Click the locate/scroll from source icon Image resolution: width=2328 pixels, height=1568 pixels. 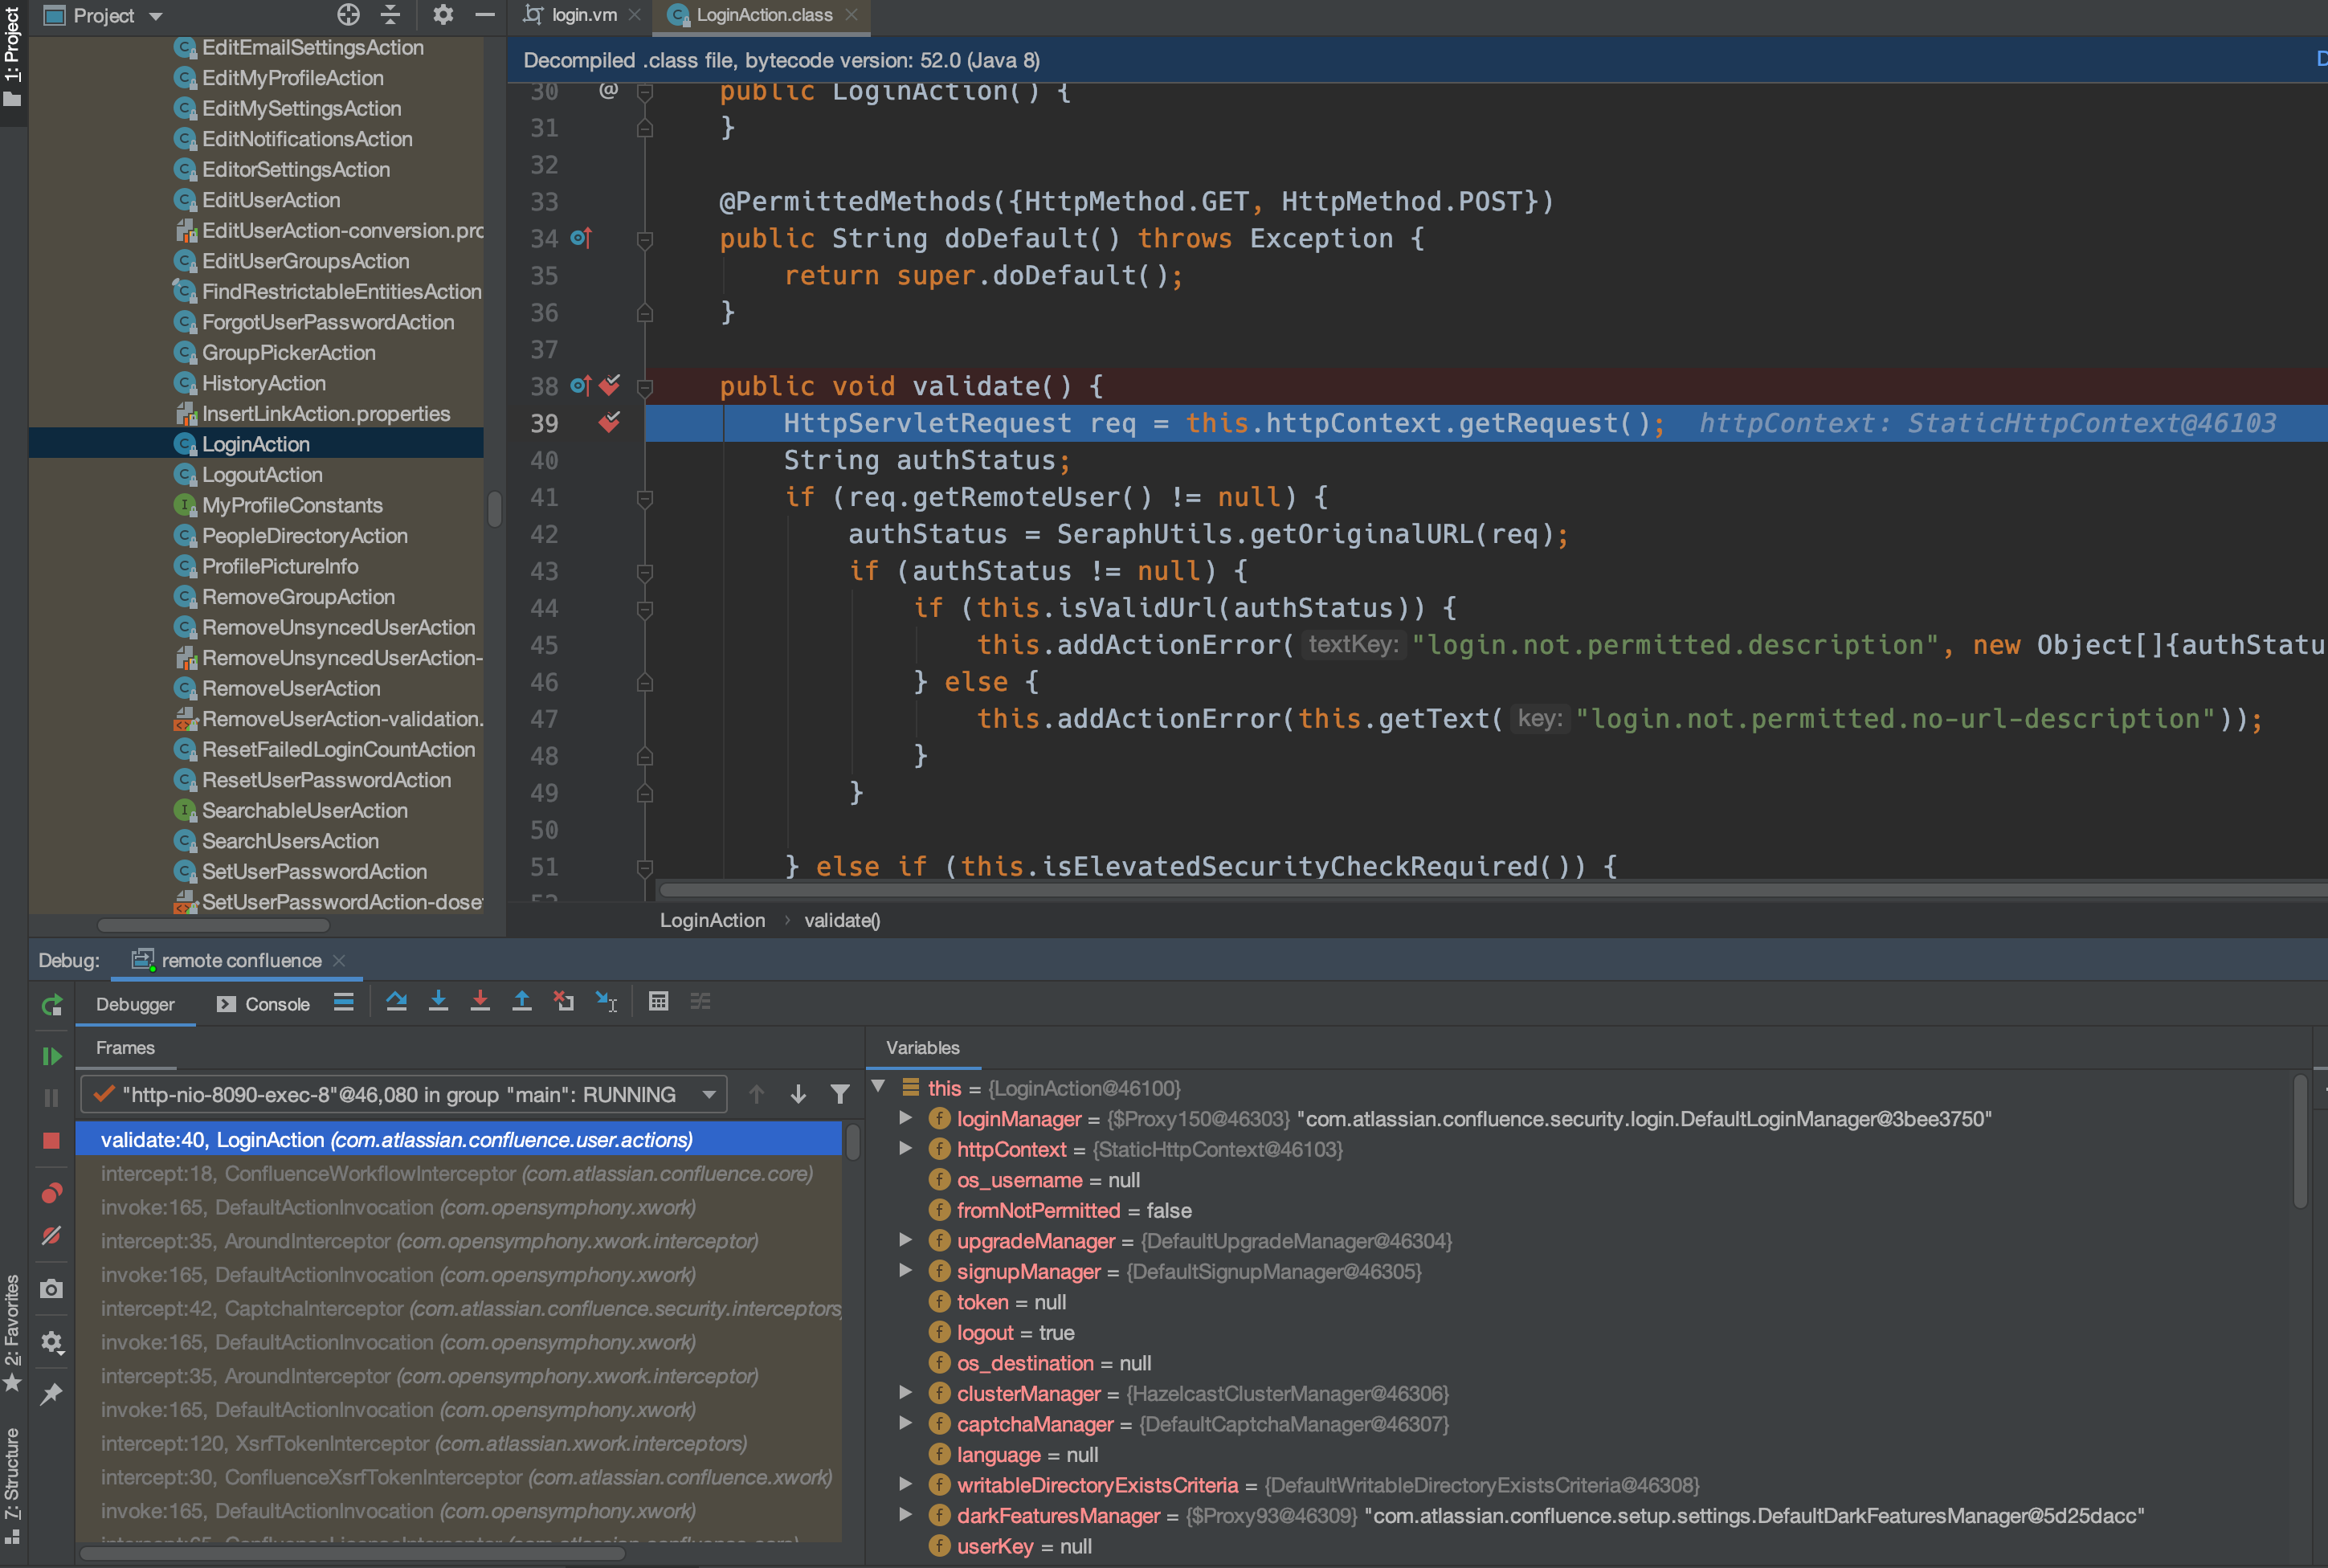(348, 15)
